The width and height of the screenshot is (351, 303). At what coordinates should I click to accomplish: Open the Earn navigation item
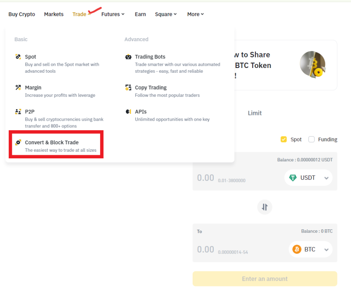pyautogui.click(x=140, y=14)
